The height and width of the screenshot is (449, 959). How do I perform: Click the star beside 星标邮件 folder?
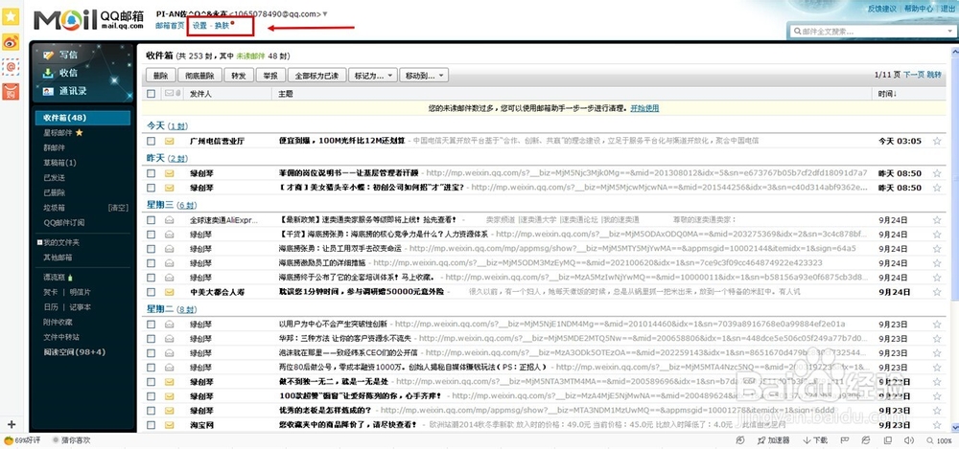tap(79, 132)
